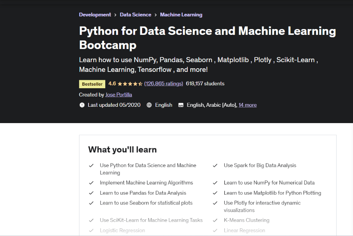353x236 pixels.
Task: Click the globe language icon
Action: 149,105
